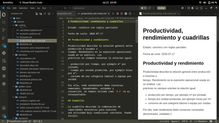Customize layout from title bar
The height and width of the screenshot is (123, 219).
pos(189,8)
